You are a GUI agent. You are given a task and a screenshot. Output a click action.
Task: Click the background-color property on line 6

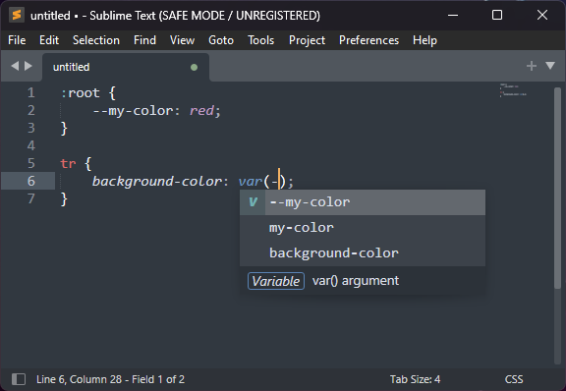click(x=156, y=181)
